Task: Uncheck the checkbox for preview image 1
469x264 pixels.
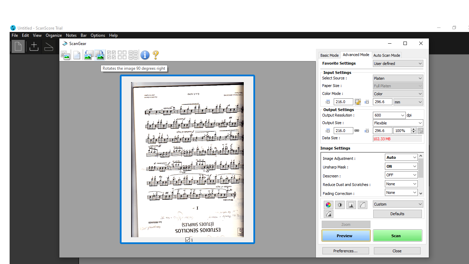Action: pyautogui.click(x=187, y=240)
